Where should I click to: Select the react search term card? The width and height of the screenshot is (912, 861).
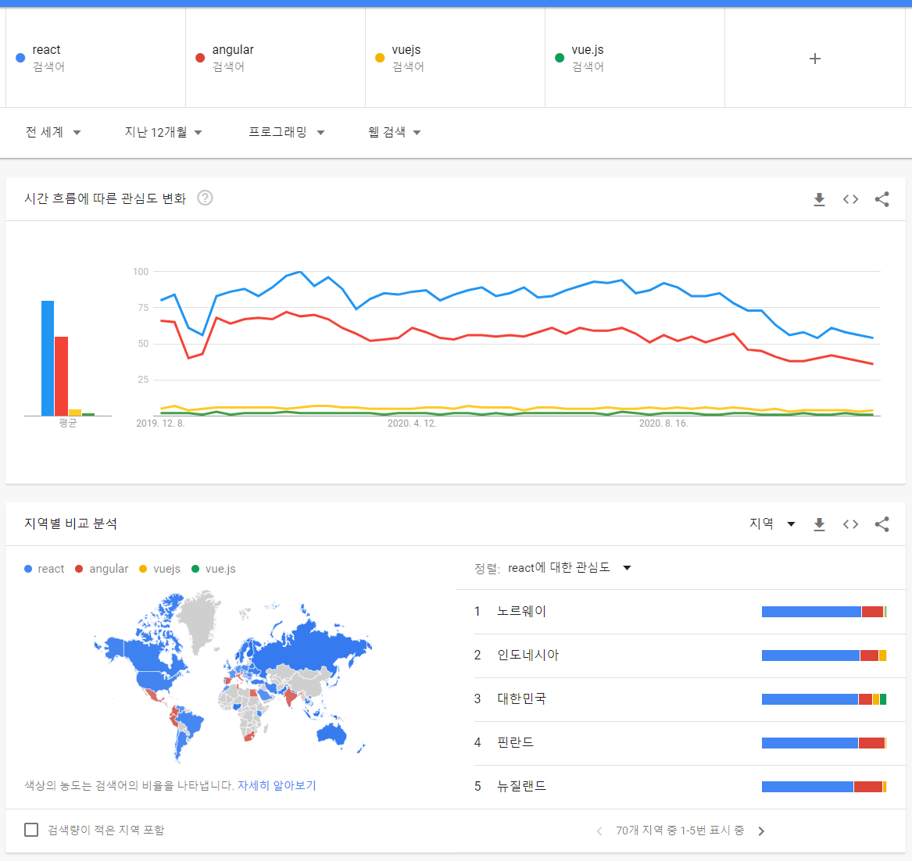coord(95,58)
